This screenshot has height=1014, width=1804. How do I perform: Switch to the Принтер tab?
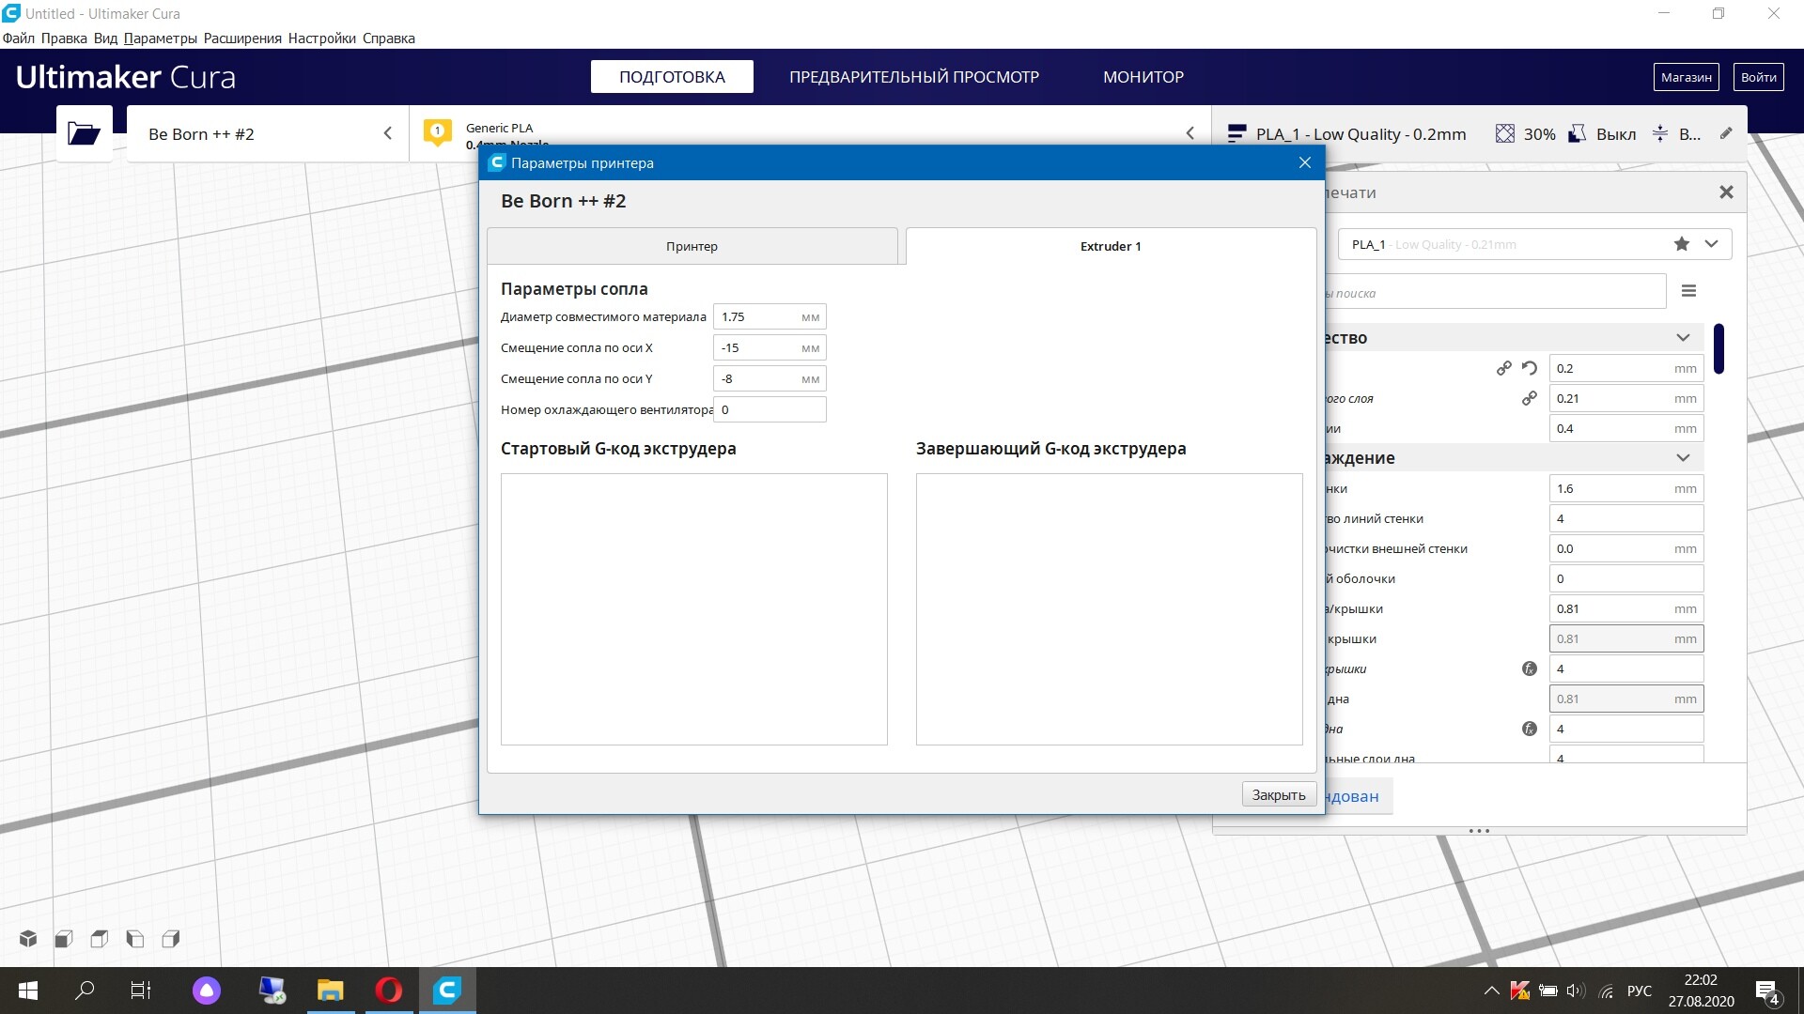(692, 246)
